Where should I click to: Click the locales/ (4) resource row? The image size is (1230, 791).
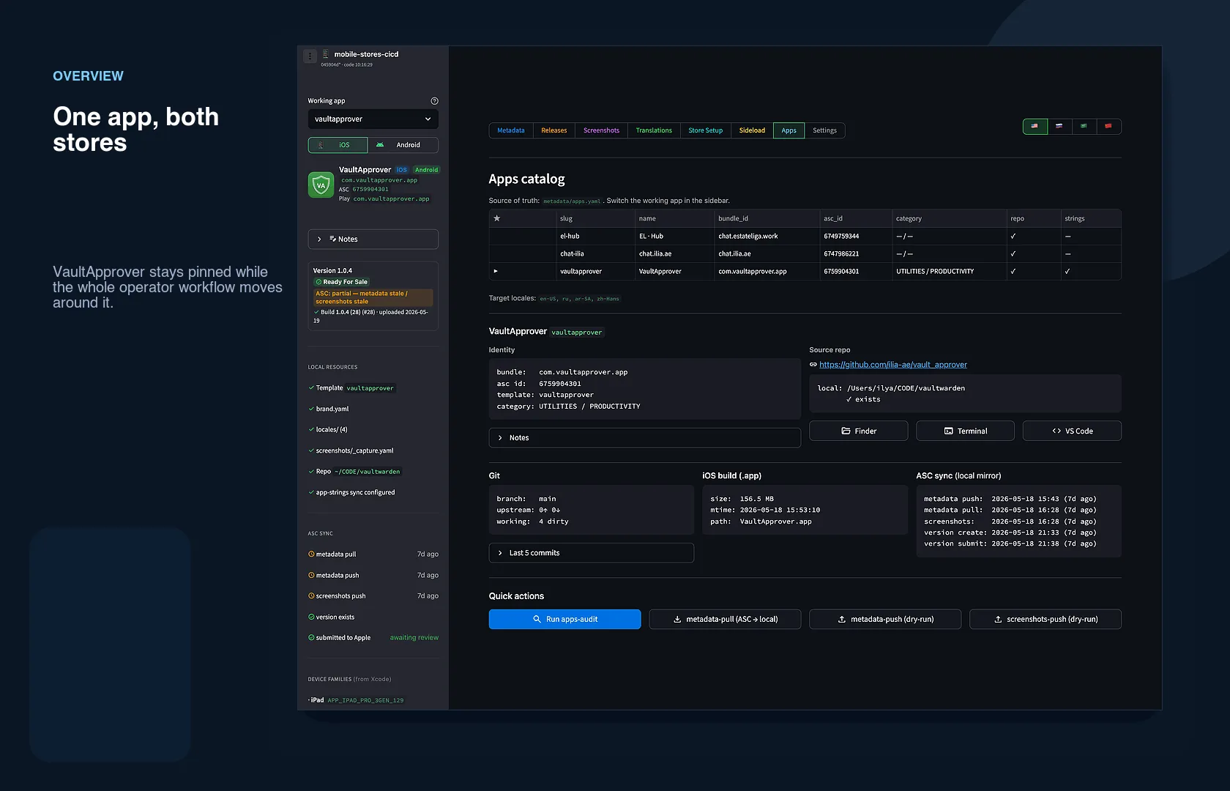pos(328,430)
